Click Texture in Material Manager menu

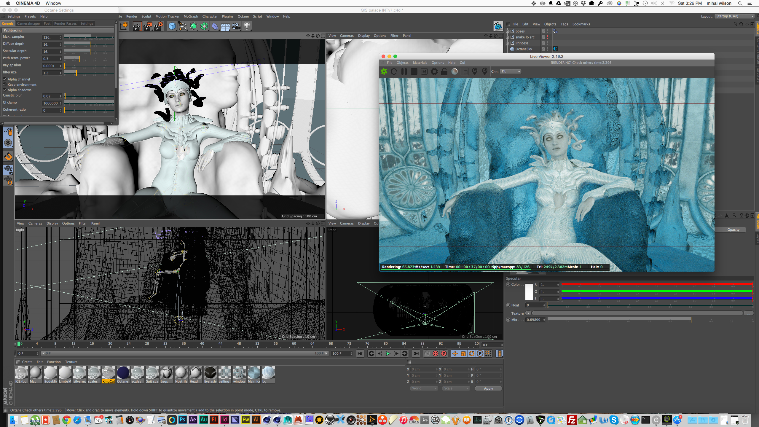(71, 362)
